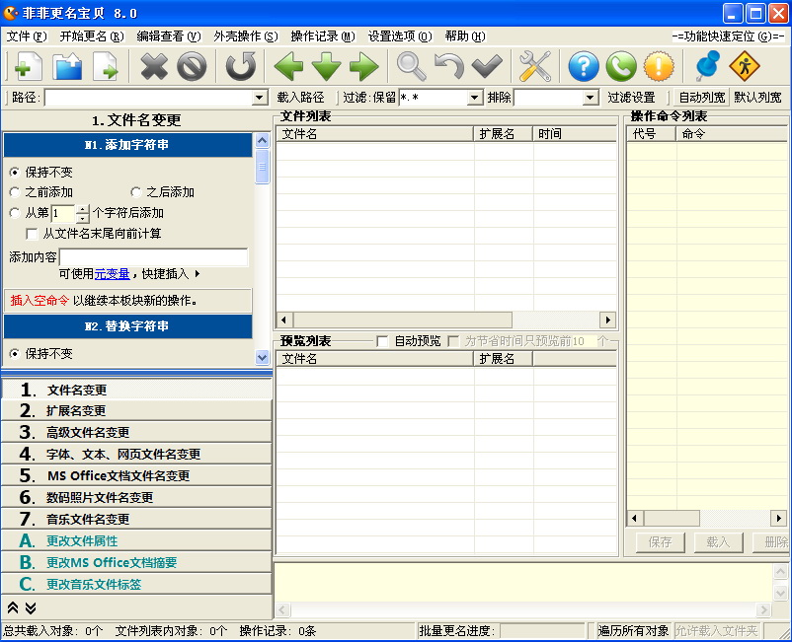The image size is (792, 642).
Task: Open the 帮助(H) menu
Action: click(465, 36)
